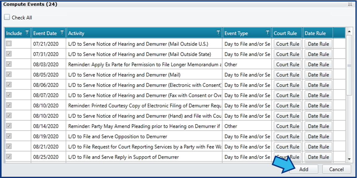Uncheck Include box for 08/19/2020 Opposition event
The width and height of the screenshot is (357, 178).
click(x=9, y=136)
